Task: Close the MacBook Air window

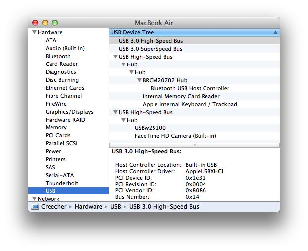Action: pyautogui.click(x=35, y=23)
